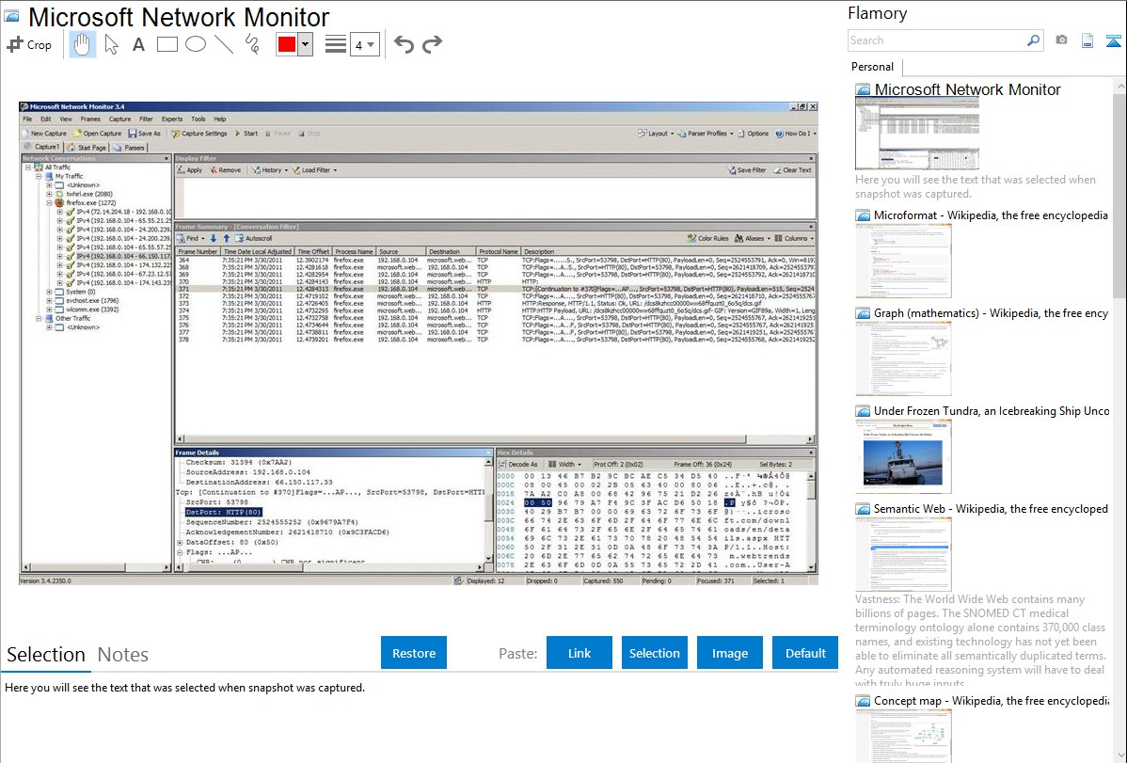Click the blue Selection paste button

click(x=654, y=653)
